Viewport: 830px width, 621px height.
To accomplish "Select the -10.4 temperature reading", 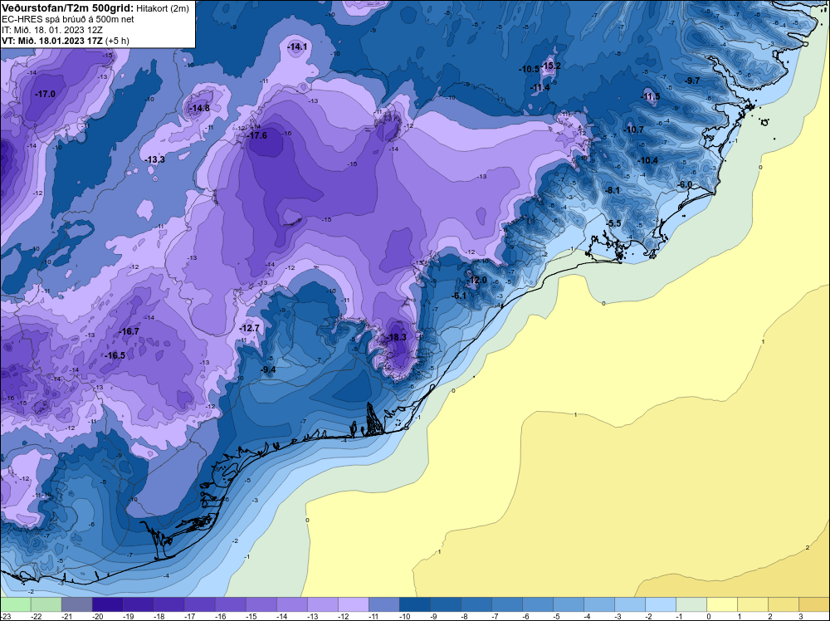I will [647, 160].
